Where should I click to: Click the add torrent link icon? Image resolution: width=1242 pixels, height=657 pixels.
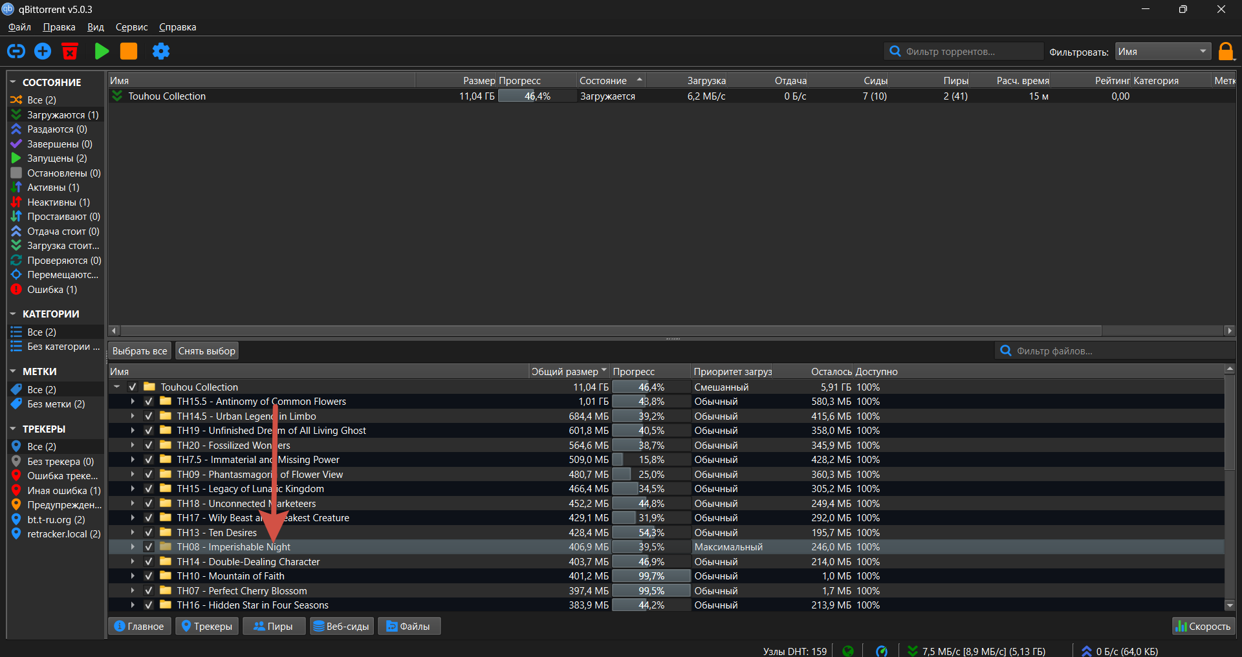pos(16,51)
